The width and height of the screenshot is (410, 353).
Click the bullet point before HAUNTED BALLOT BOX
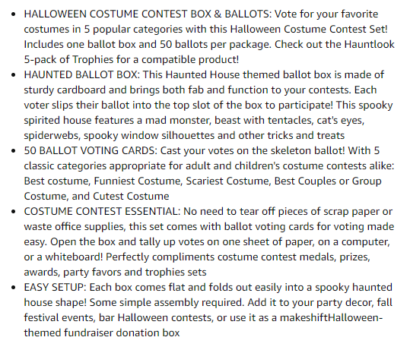14,75
